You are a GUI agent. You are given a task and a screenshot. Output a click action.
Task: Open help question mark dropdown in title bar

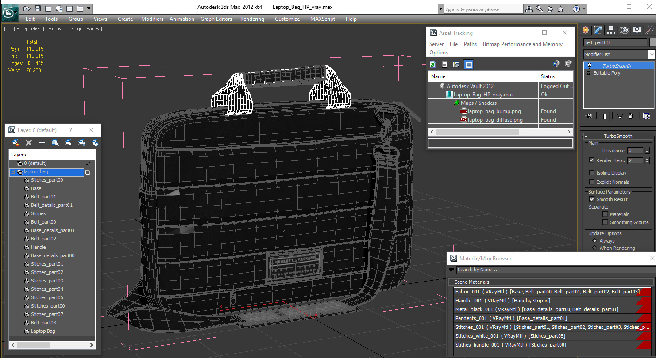click(x=584, y=9)
